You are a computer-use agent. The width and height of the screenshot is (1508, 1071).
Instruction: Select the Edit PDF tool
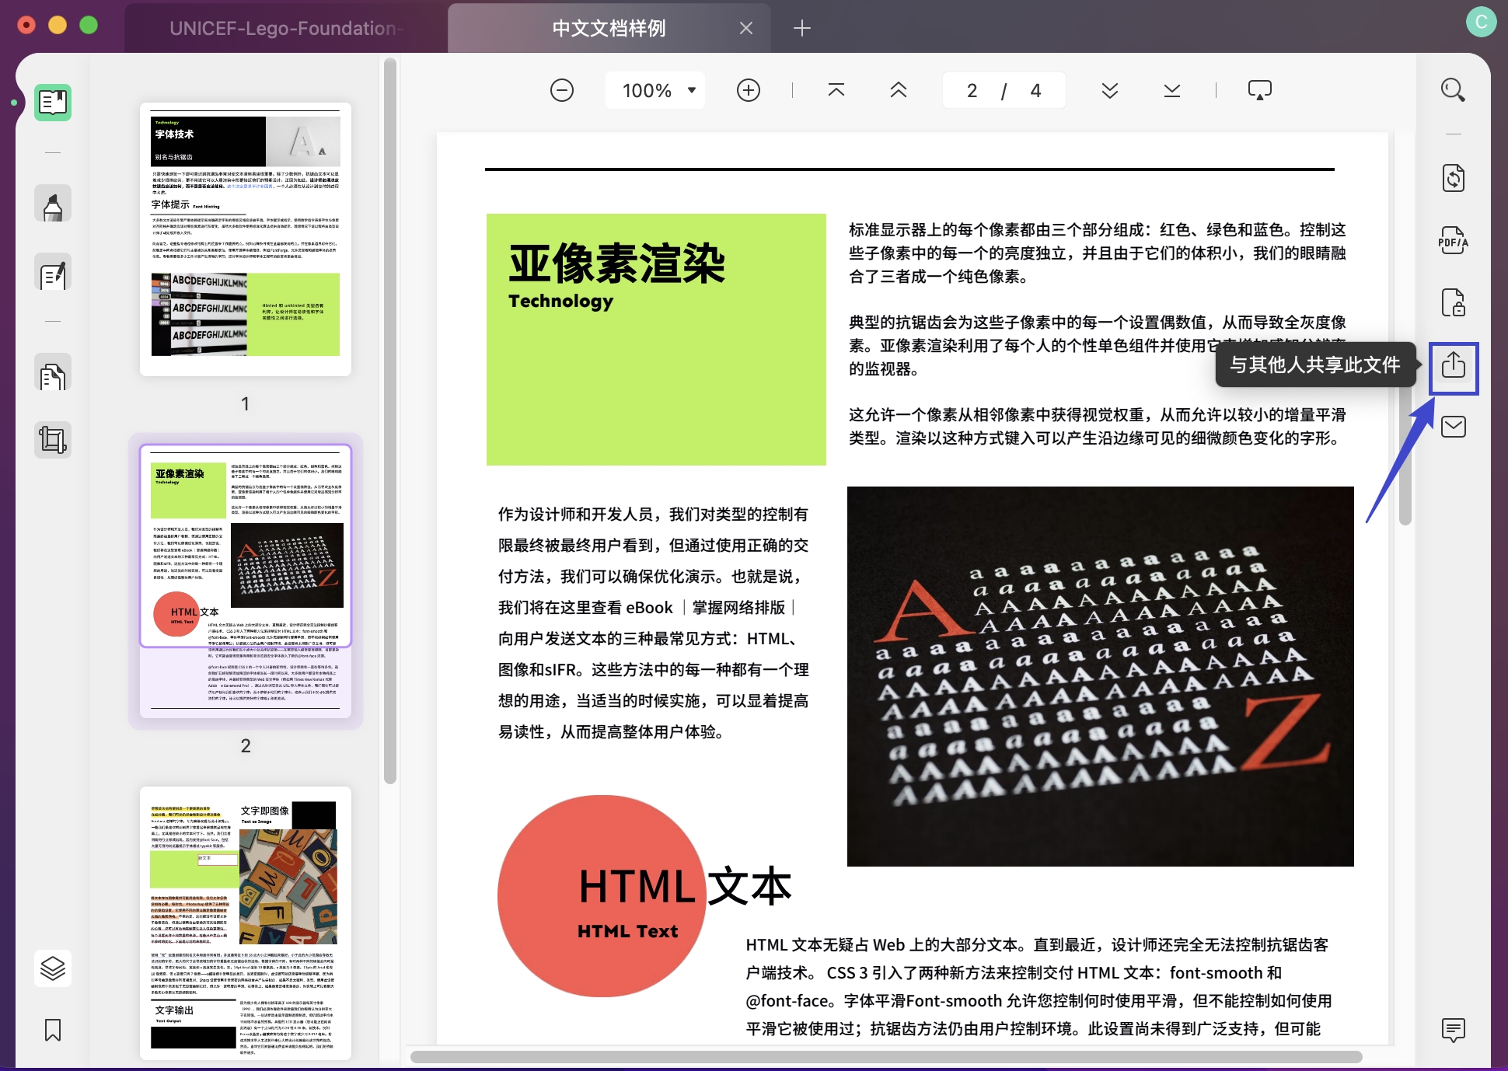(x=53, y=273)
